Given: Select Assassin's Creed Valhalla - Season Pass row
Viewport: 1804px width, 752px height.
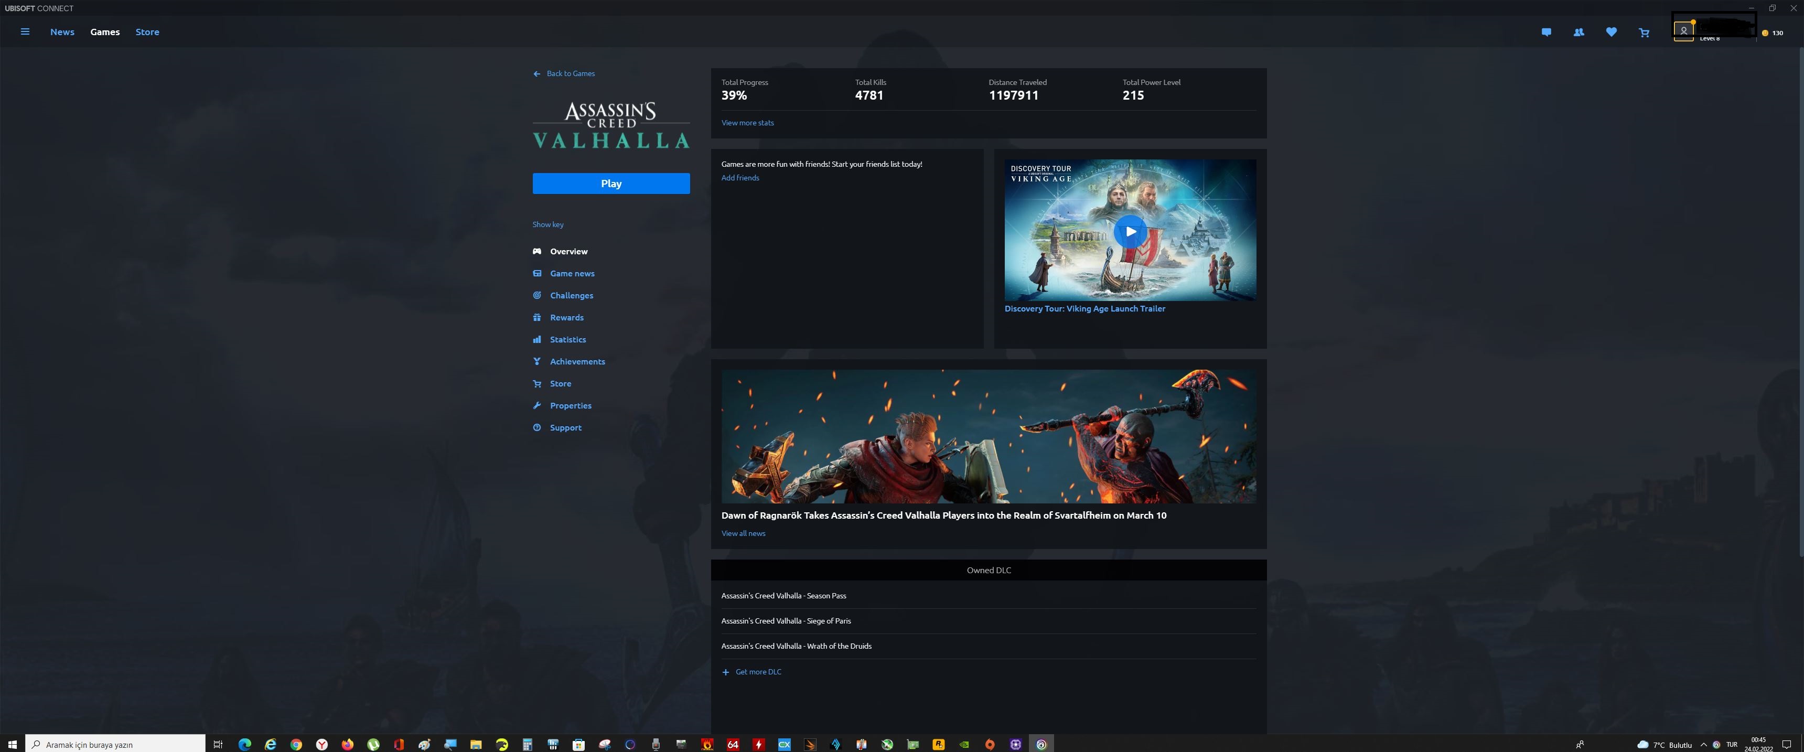Looking at the screenshot, I should 988,596.
